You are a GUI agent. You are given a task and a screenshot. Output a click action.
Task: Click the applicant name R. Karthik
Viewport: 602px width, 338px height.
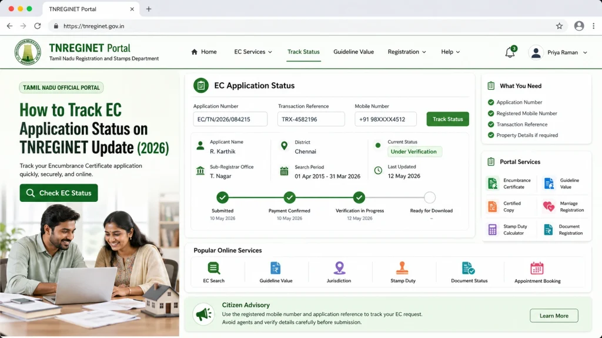[223, 152]
